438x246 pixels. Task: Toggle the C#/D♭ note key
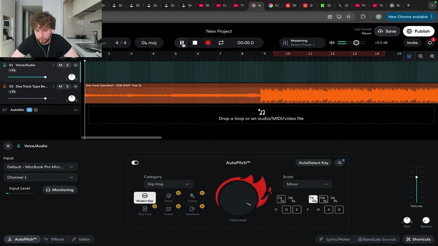coord(281,199)
